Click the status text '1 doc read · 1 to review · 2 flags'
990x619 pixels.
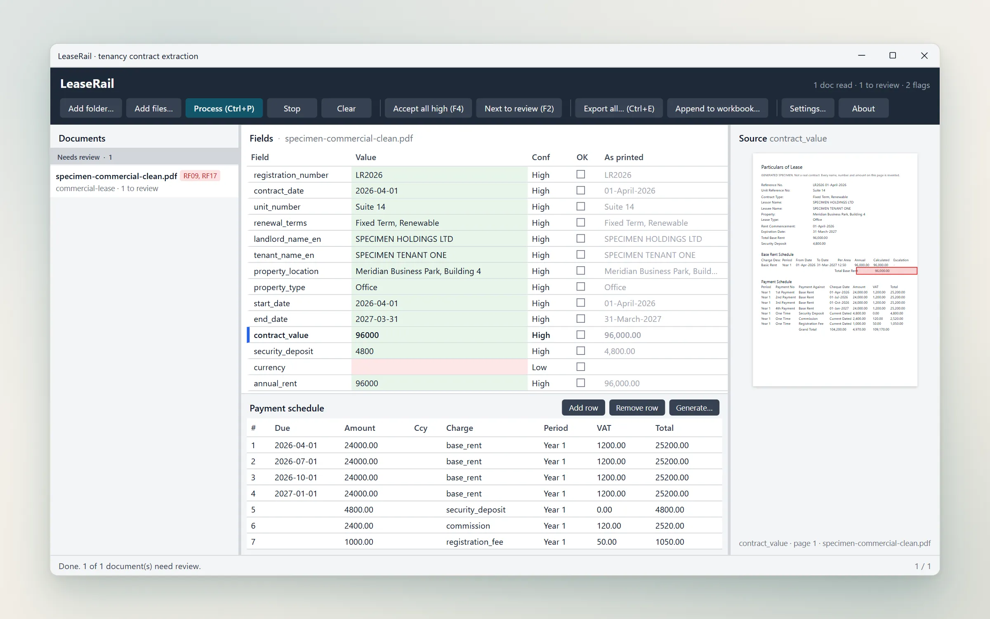[871, 85]
